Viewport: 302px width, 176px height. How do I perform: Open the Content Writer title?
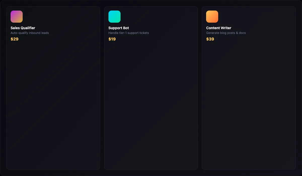point(219,28)
